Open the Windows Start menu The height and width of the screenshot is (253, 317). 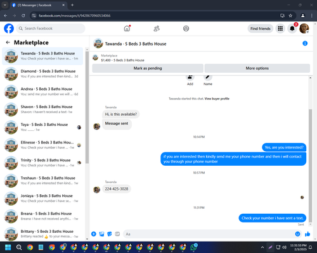[x=8, y=247]
